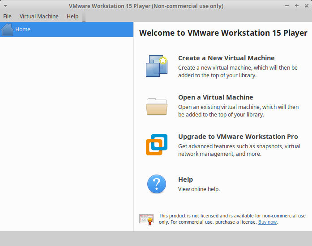Select the Home library entry
The image size is (312, 246).
[x=67, y=29]
